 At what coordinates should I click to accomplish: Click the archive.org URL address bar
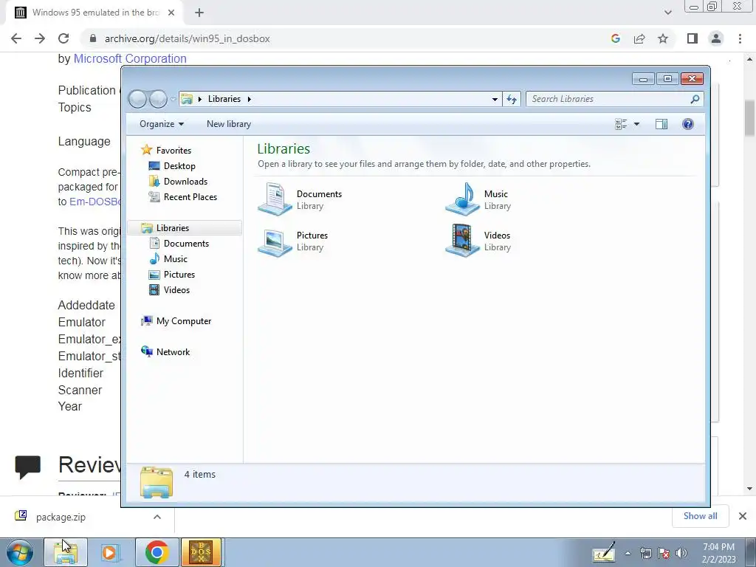point(187,38)
